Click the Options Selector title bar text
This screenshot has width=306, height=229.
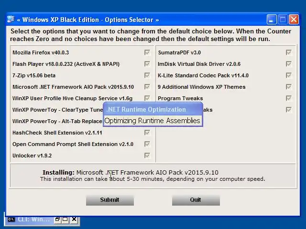point(88,20)
